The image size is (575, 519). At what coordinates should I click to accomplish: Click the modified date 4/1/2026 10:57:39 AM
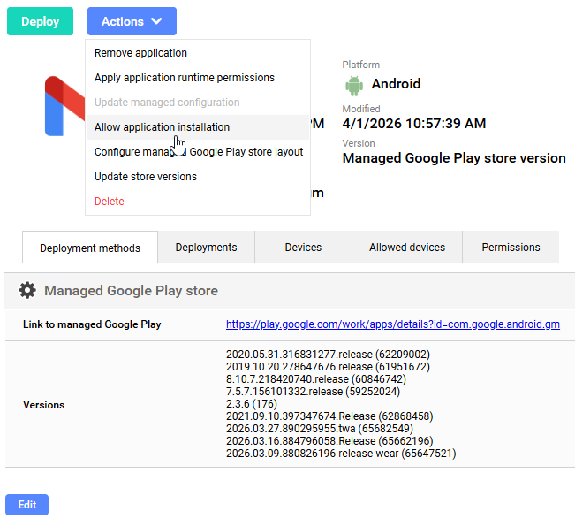[x=414, y=123]
